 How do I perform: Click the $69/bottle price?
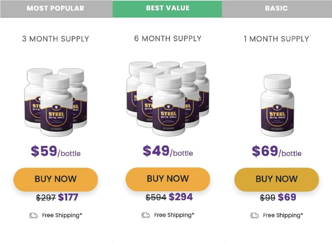(277, 151)
